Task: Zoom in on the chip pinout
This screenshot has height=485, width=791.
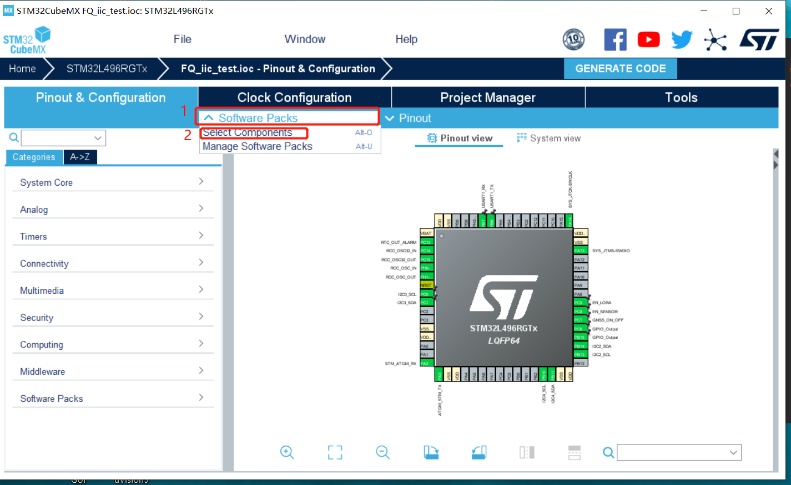Action: tap(287, 452)
